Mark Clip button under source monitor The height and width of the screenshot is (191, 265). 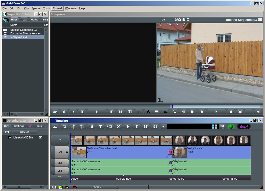pyautogui.click(x=120, y=112)
